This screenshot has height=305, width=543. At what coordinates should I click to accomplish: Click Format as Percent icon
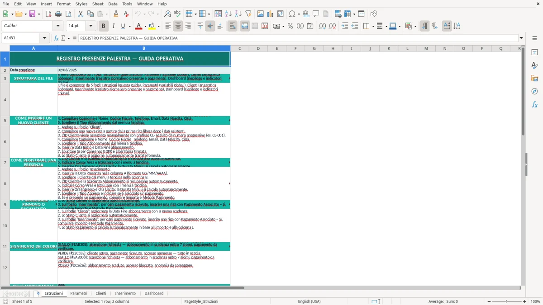[290, 26]
